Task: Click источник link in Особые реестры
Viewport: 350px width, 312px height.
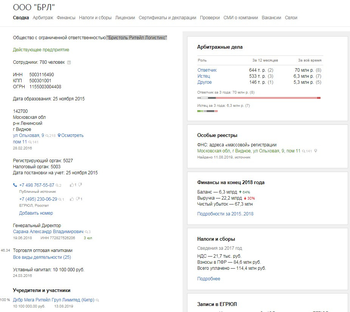Action: point(242,157)
